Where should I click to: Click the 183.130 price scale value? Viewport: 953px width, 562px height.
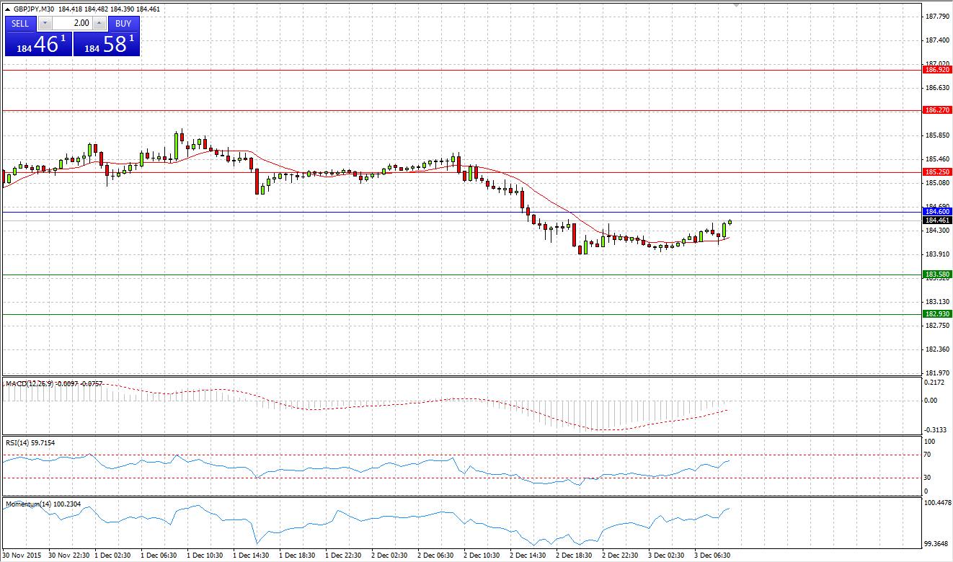(x=937, y=302)
